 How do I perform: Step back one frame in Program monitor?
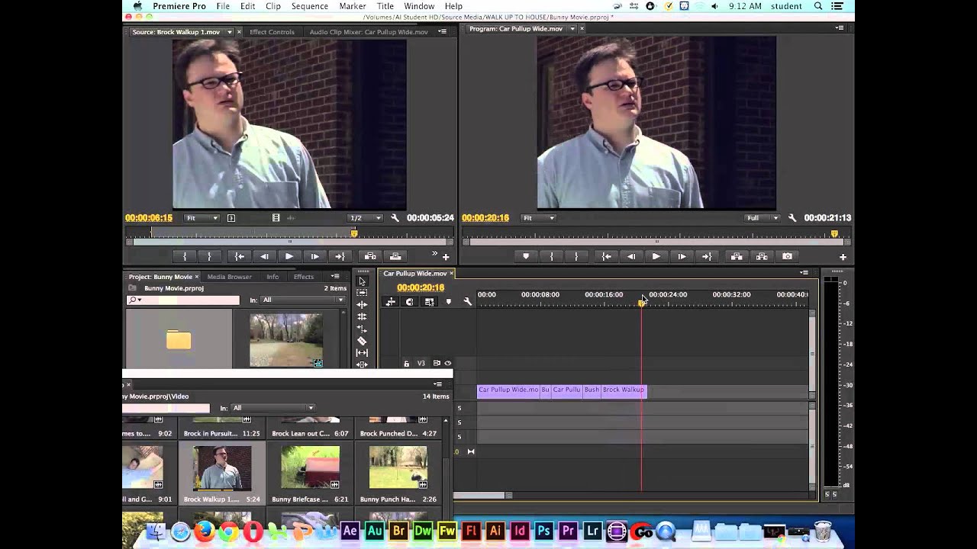point(630,257)
